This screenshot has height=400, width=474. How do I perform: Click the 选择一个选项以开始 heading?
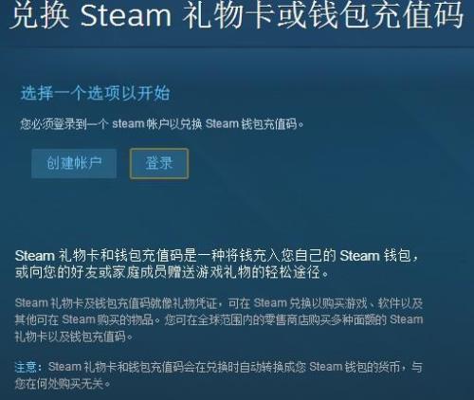95,93
